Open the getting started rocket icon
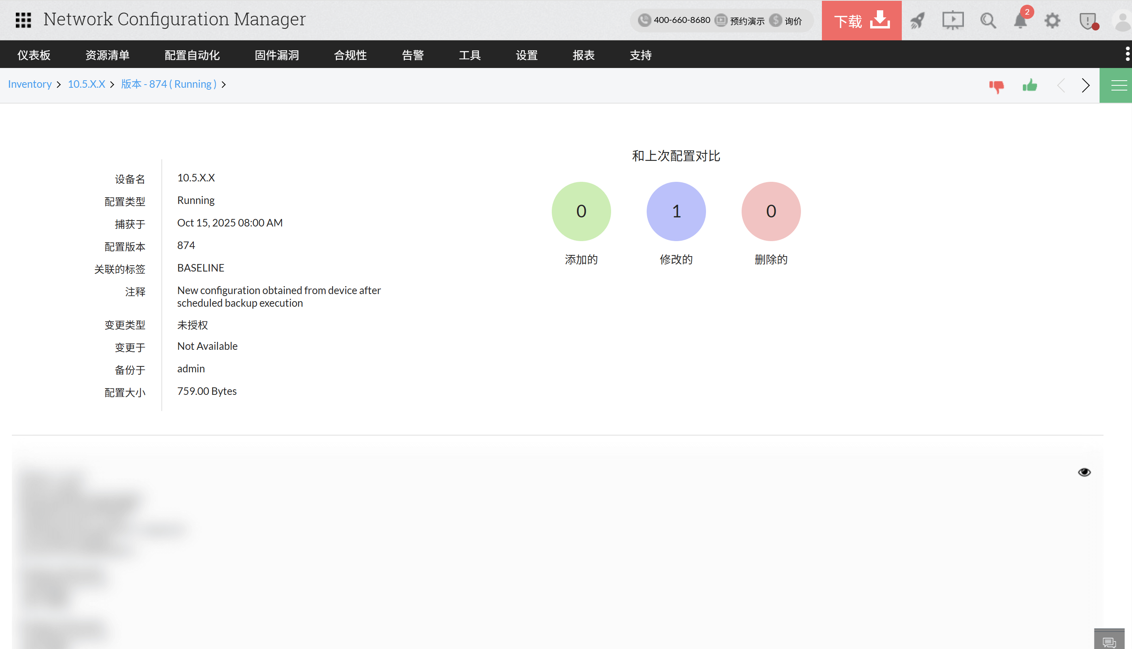 [917, 20]
